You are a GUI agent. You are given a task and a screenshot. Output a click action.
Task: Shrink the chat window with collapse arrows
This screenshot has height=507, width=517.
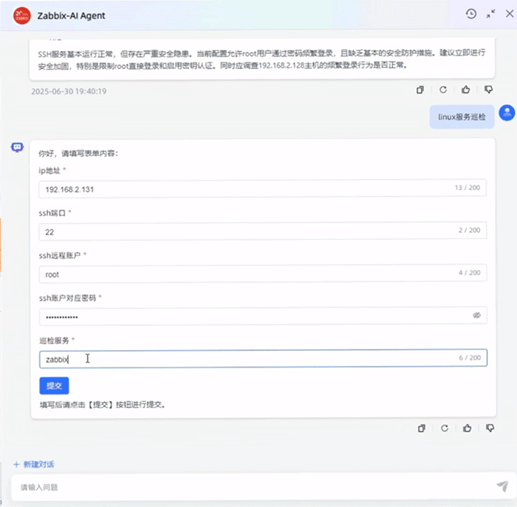(491, 13)
